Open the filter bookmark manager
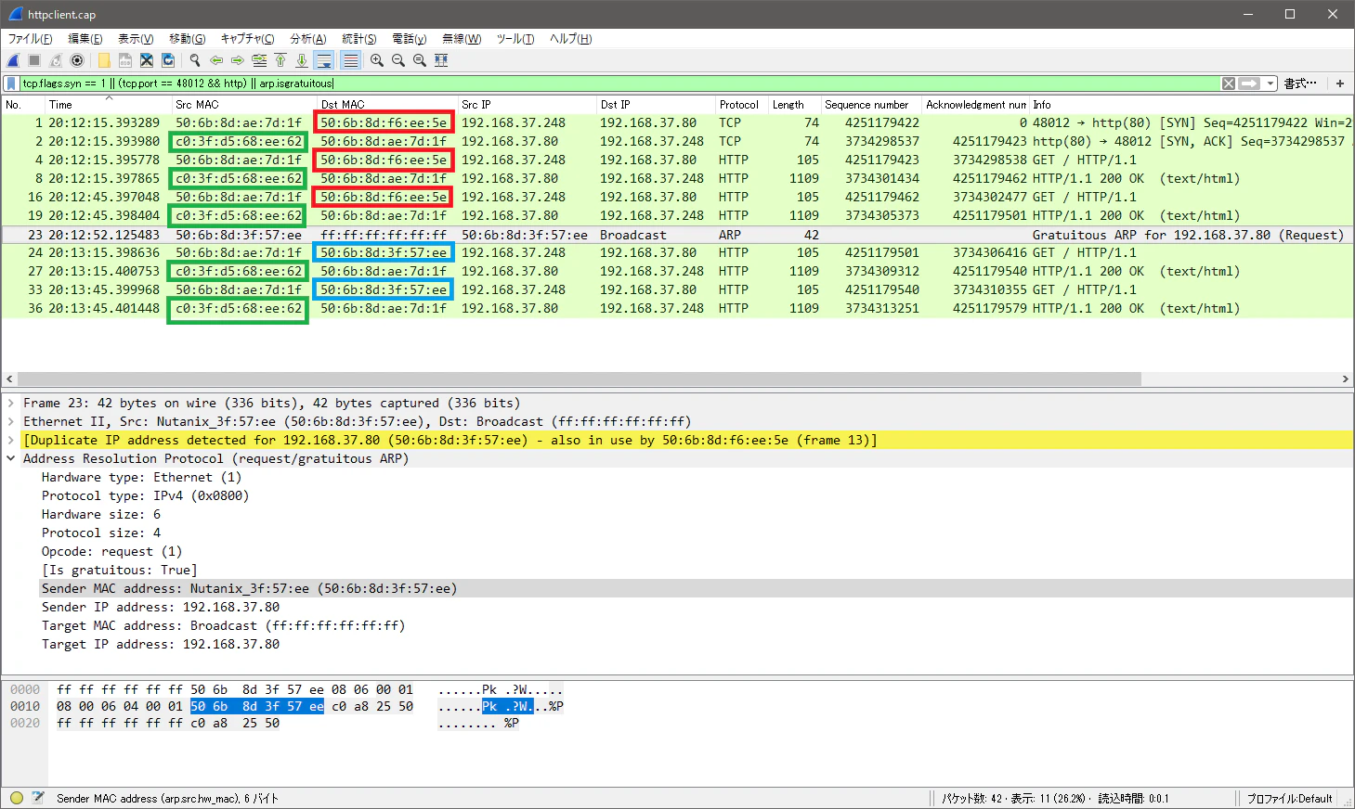 click(x=11, y=83)
